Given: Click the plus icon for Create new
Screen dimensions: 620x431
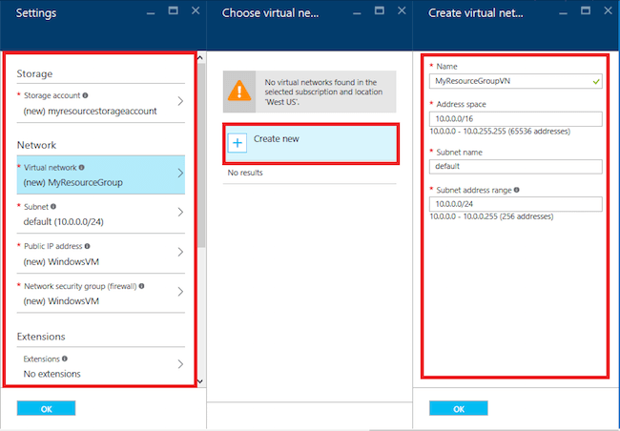Looking at the screenshot, I should pos(238,142).
